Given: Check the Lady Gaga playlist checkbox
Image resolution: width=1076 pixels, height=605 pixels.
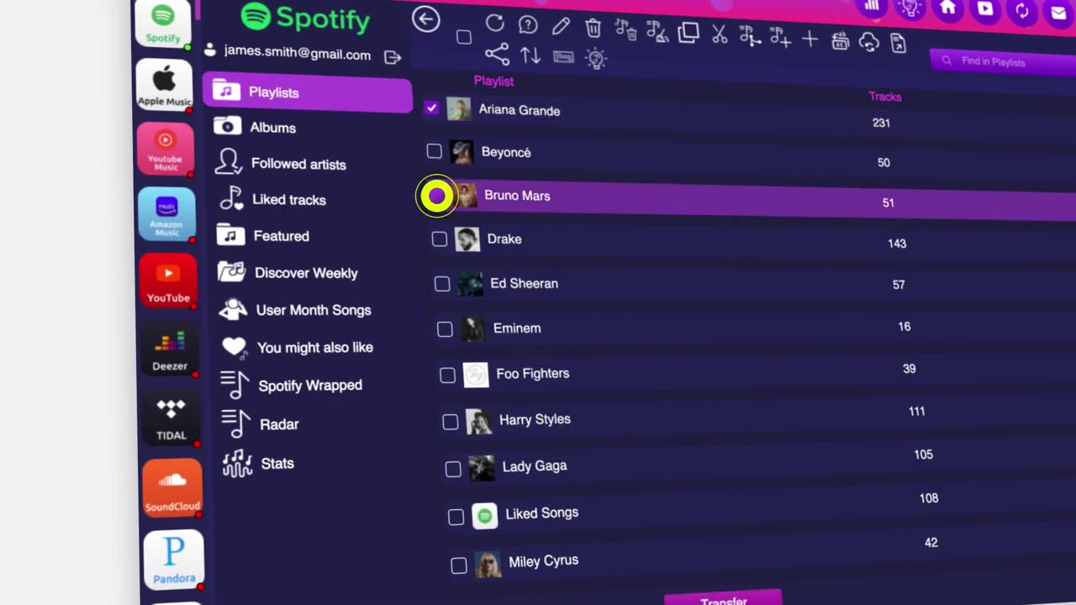Looking at the screenshot, I should point(453,469).
